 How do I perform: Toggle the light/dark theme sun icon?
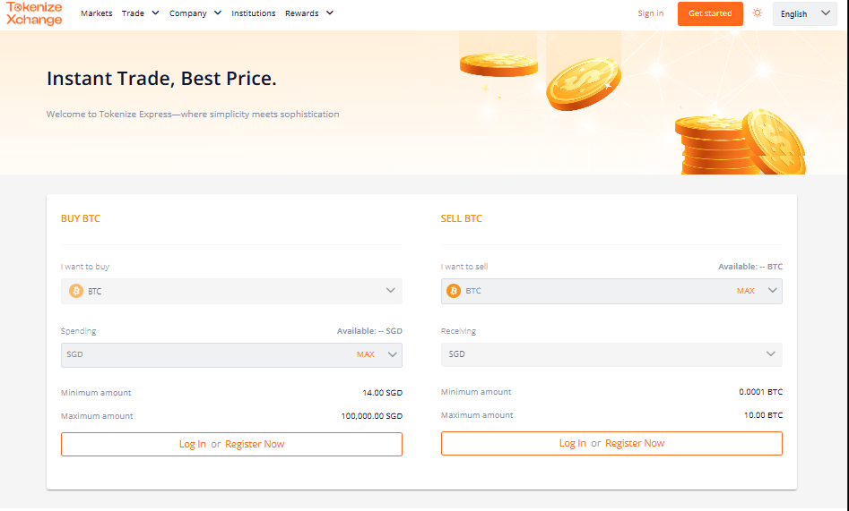tap(757, 13)
